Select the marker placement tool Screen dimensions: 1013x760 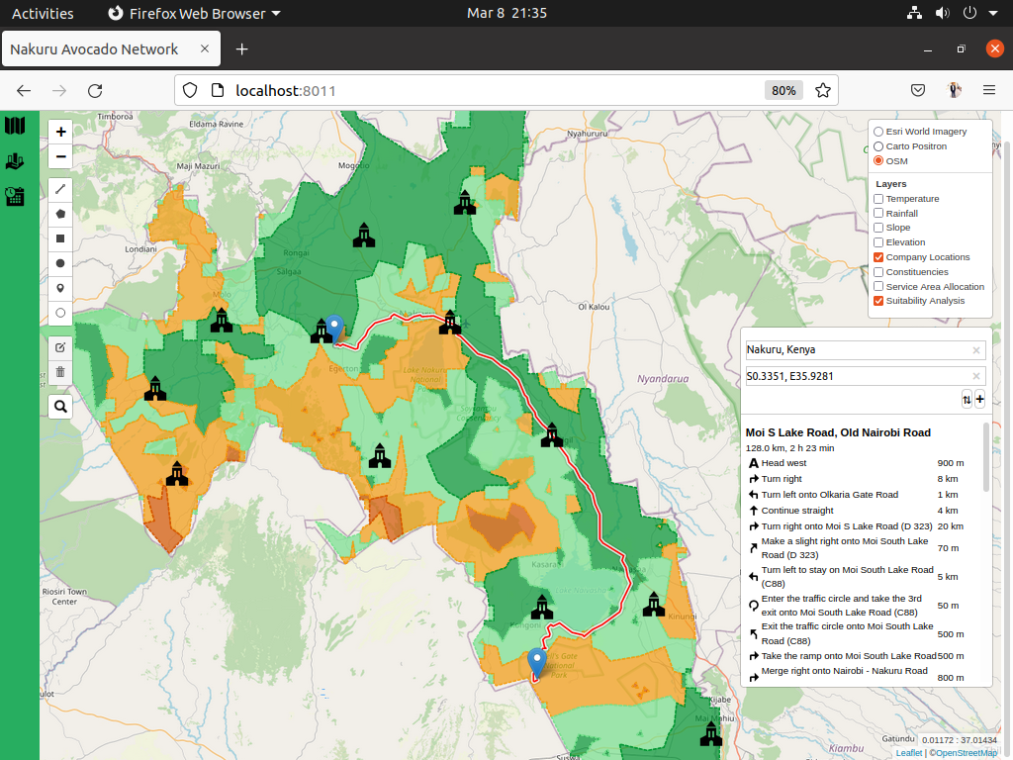click(x=60, y=288)
